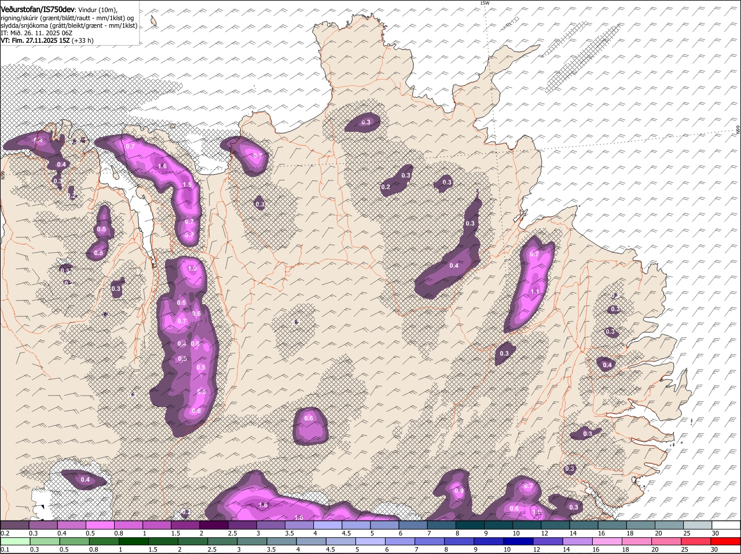The height and width of the screenshot is (554, 741).
Task: Select upper legend swatch between 10 and 12
Action: [x=527, y=525]
